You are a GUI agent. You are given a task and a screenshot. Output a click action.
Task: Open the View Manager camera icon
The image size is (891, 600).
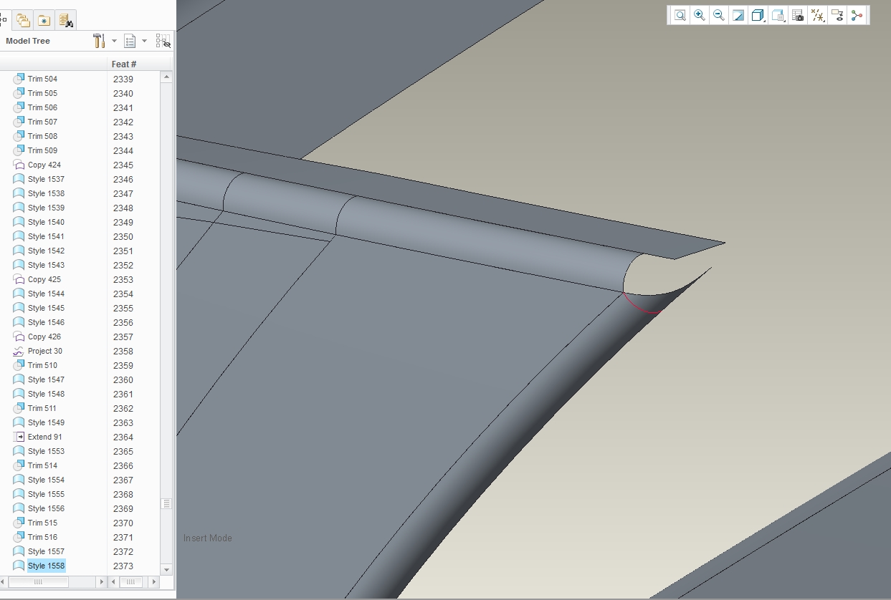(x=798, y=15)
